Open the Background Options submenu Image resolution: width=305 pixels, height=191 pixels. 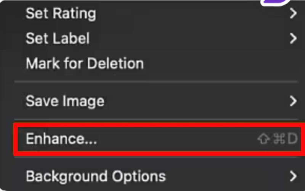96,176
